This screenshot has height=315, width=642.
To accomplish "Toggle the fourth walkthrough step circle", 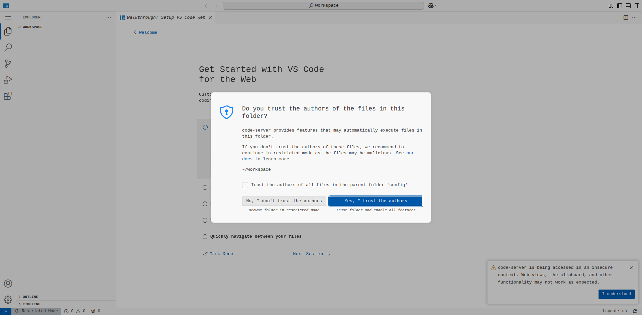I will click(205, 220).
